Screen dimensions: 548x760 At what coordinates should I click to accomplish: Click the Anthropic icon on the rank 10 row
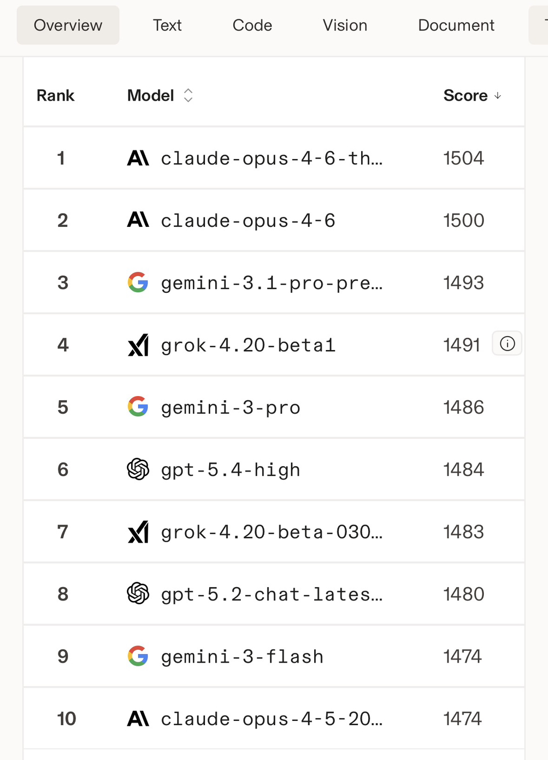pos(138,719)
